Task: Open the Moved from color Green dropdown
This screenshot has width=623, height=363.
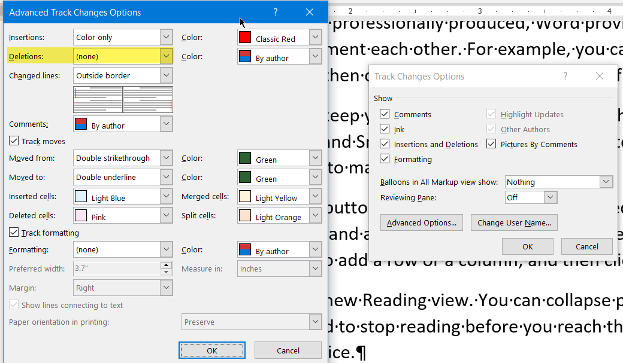Action: tap(279, 158)
